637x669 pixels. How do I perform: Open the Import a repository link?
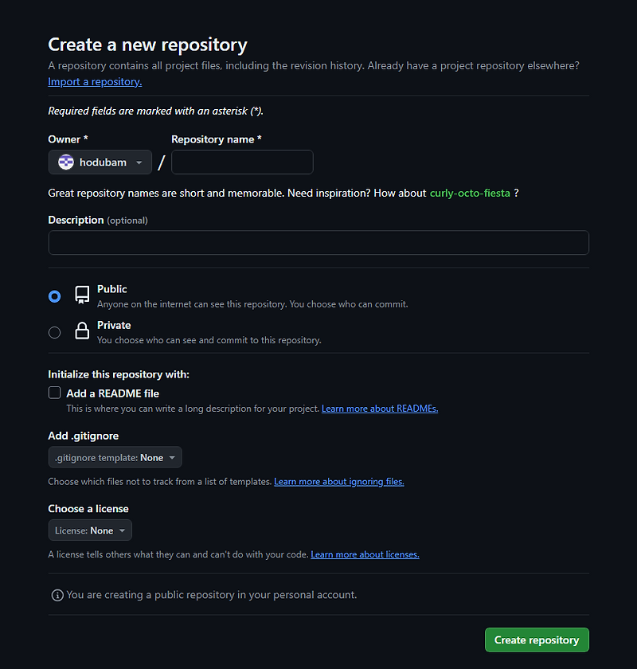94,81
